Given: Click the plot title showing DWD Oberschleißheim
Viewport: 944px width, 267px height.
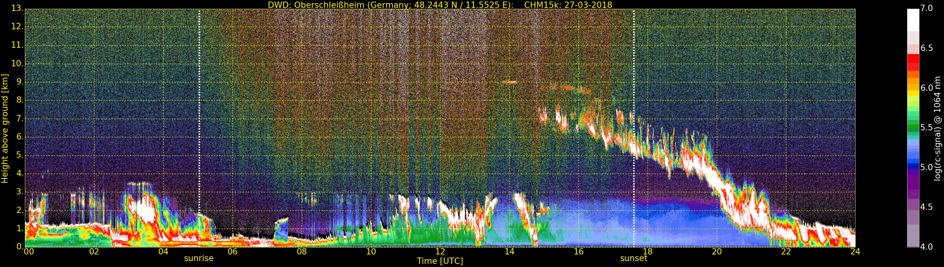Looking at the screenshot, I should pos(440,5).
